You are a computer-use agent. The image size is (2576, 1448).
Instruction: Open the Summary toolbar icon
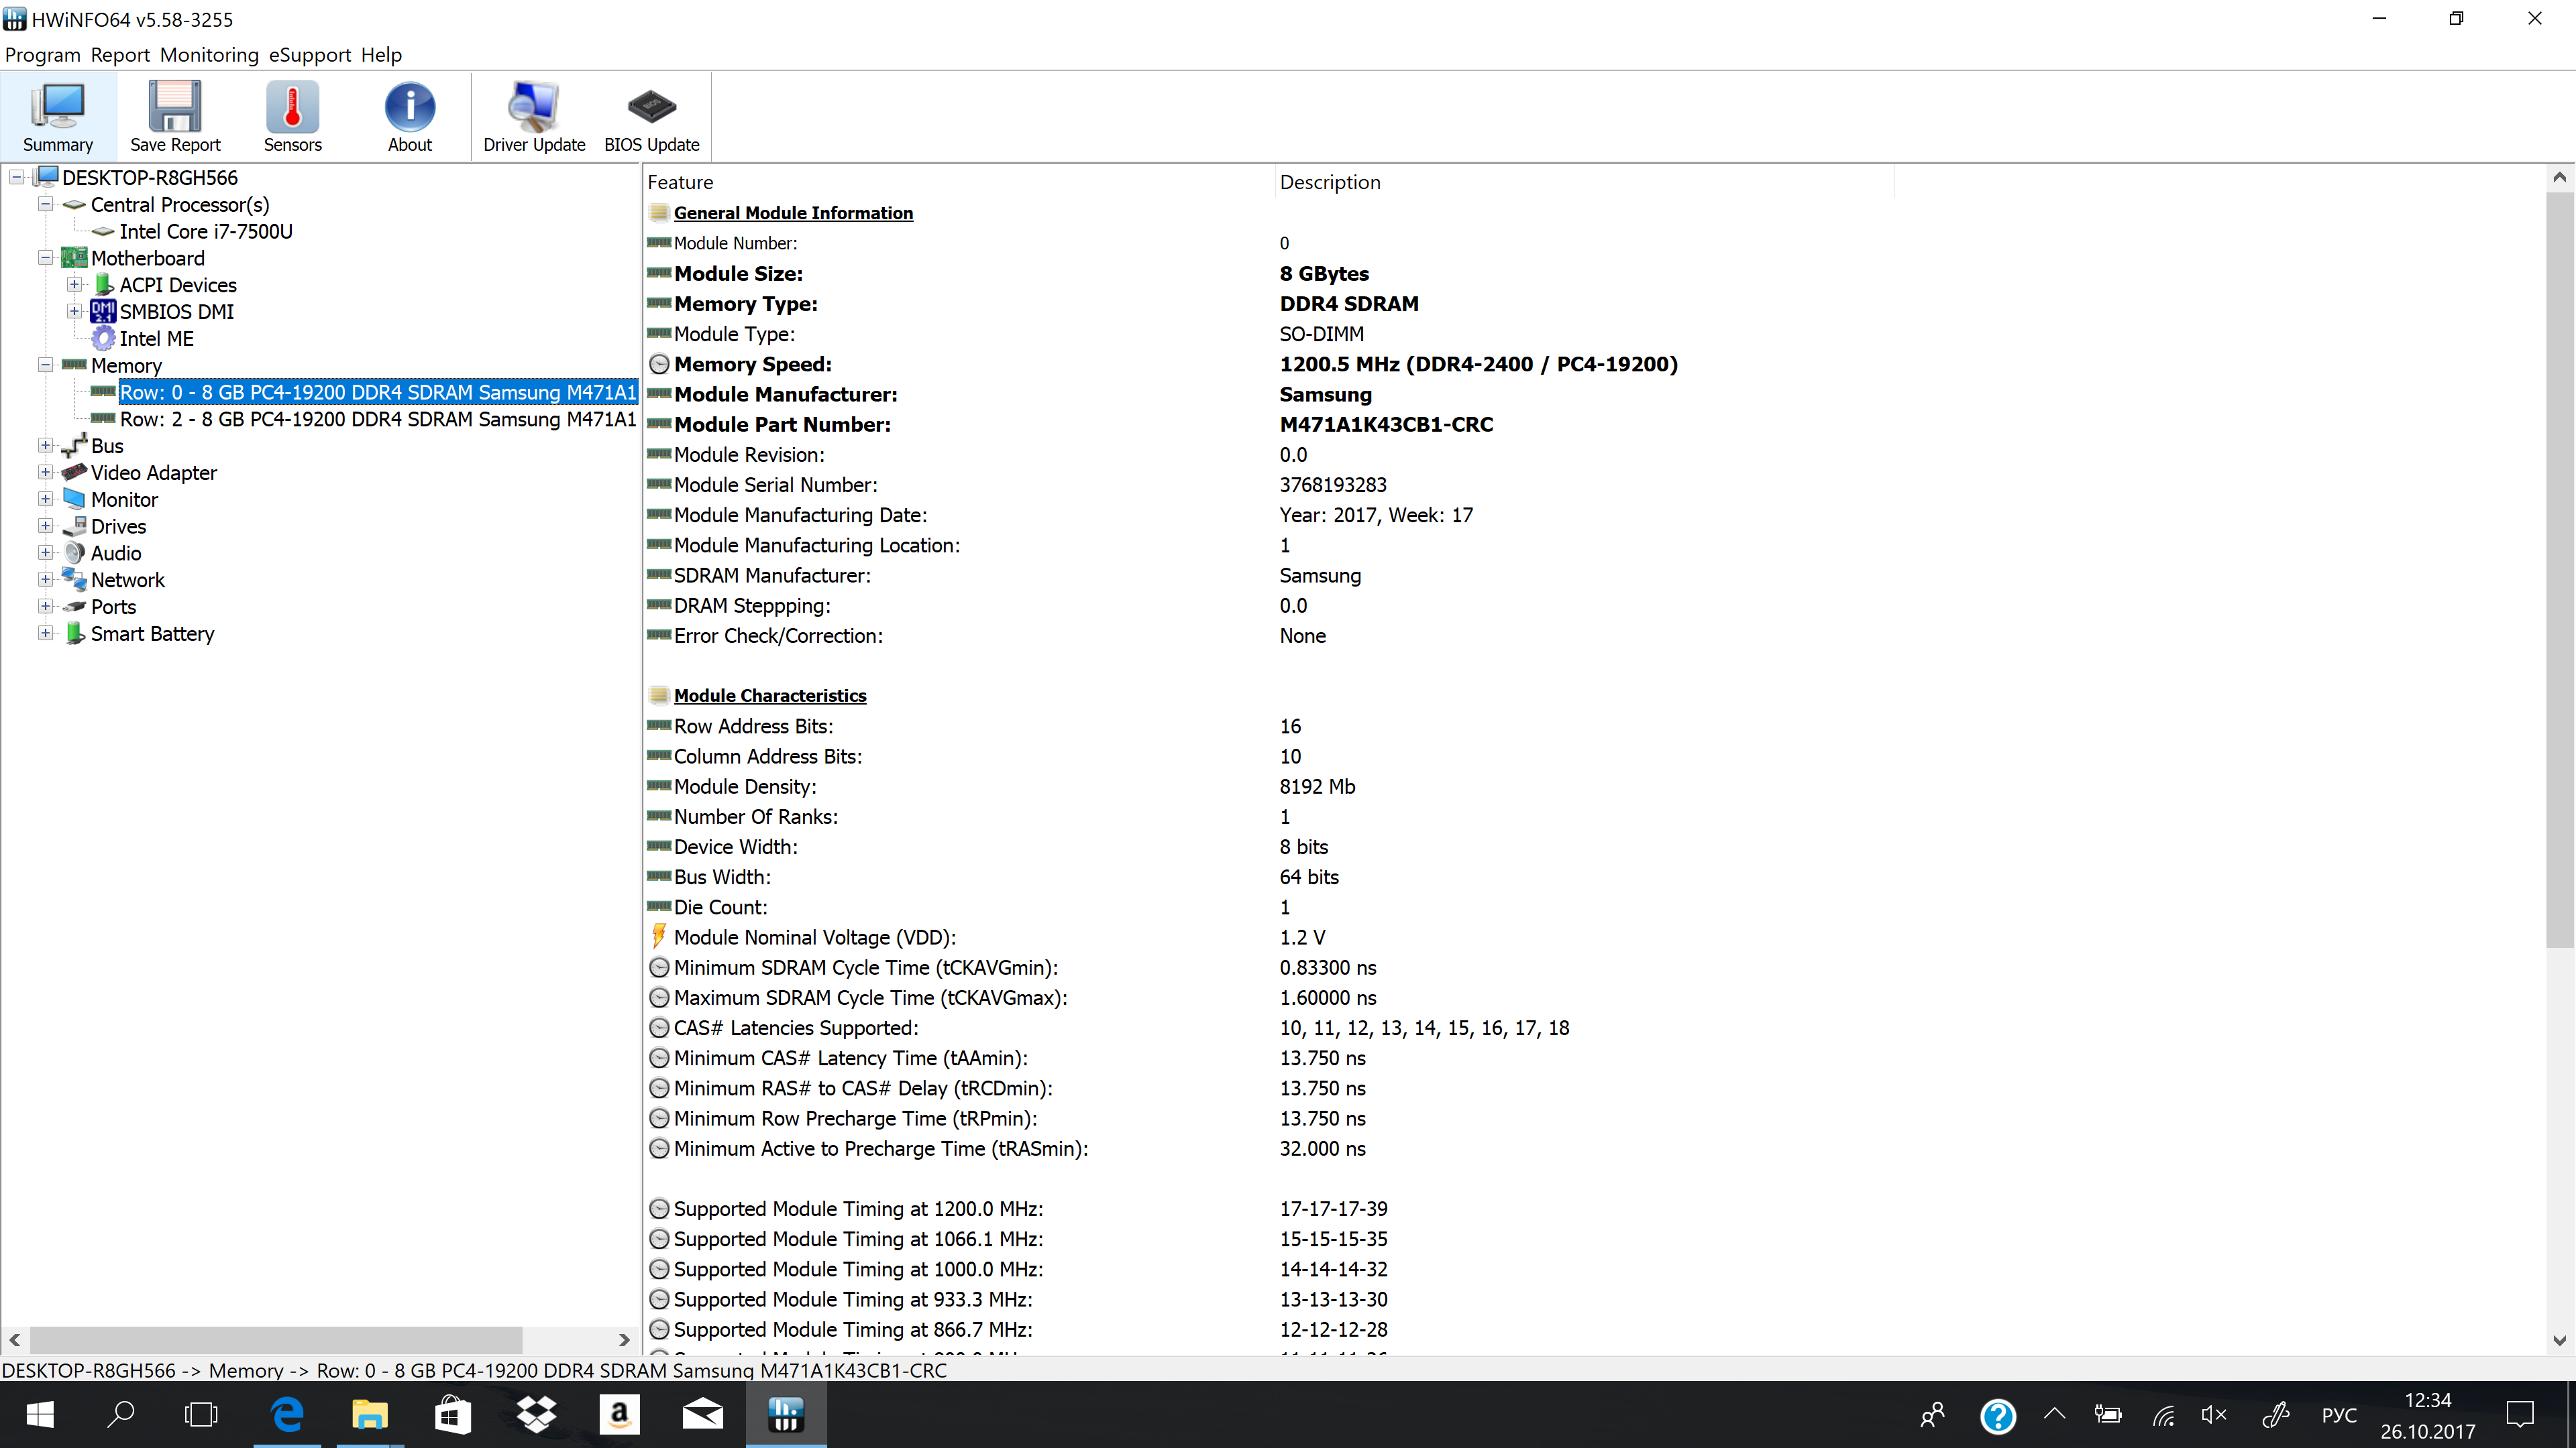58,117
